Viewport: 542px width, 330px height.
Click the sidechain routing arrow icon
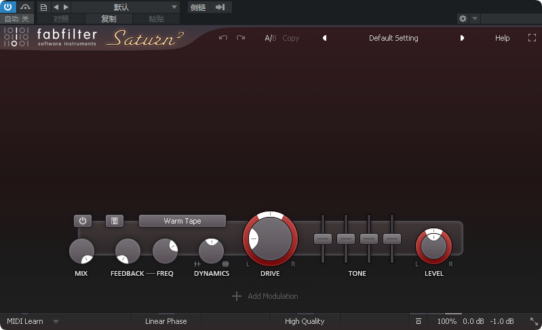point(220,7)
